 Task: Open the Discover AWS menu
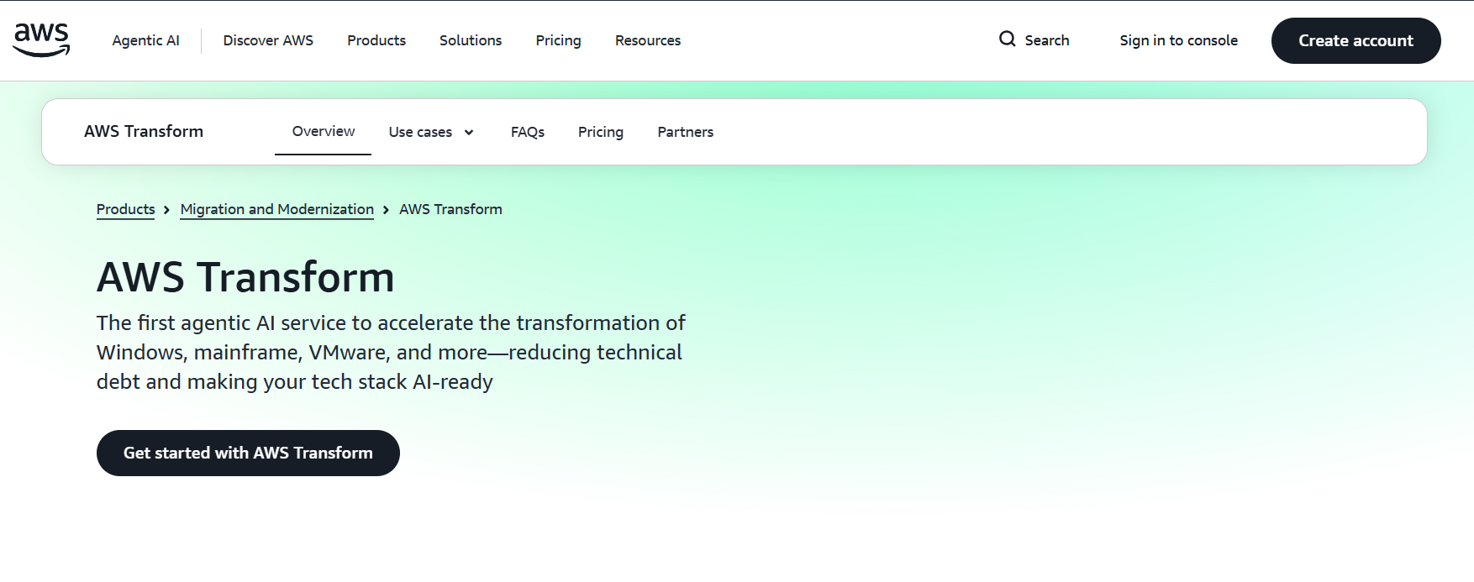268,40
